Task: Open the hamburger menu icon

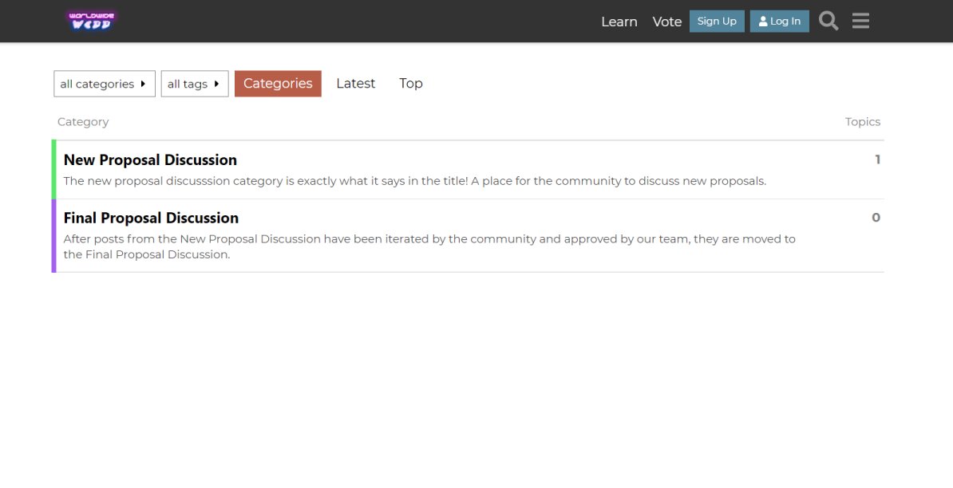Action: tap(860, 22)
